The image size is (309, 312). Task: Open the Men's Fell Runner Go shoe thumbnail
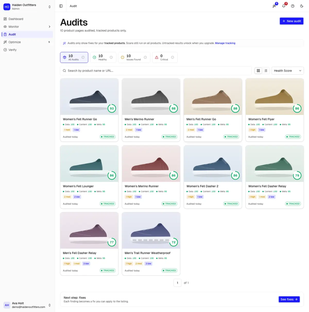213,97
